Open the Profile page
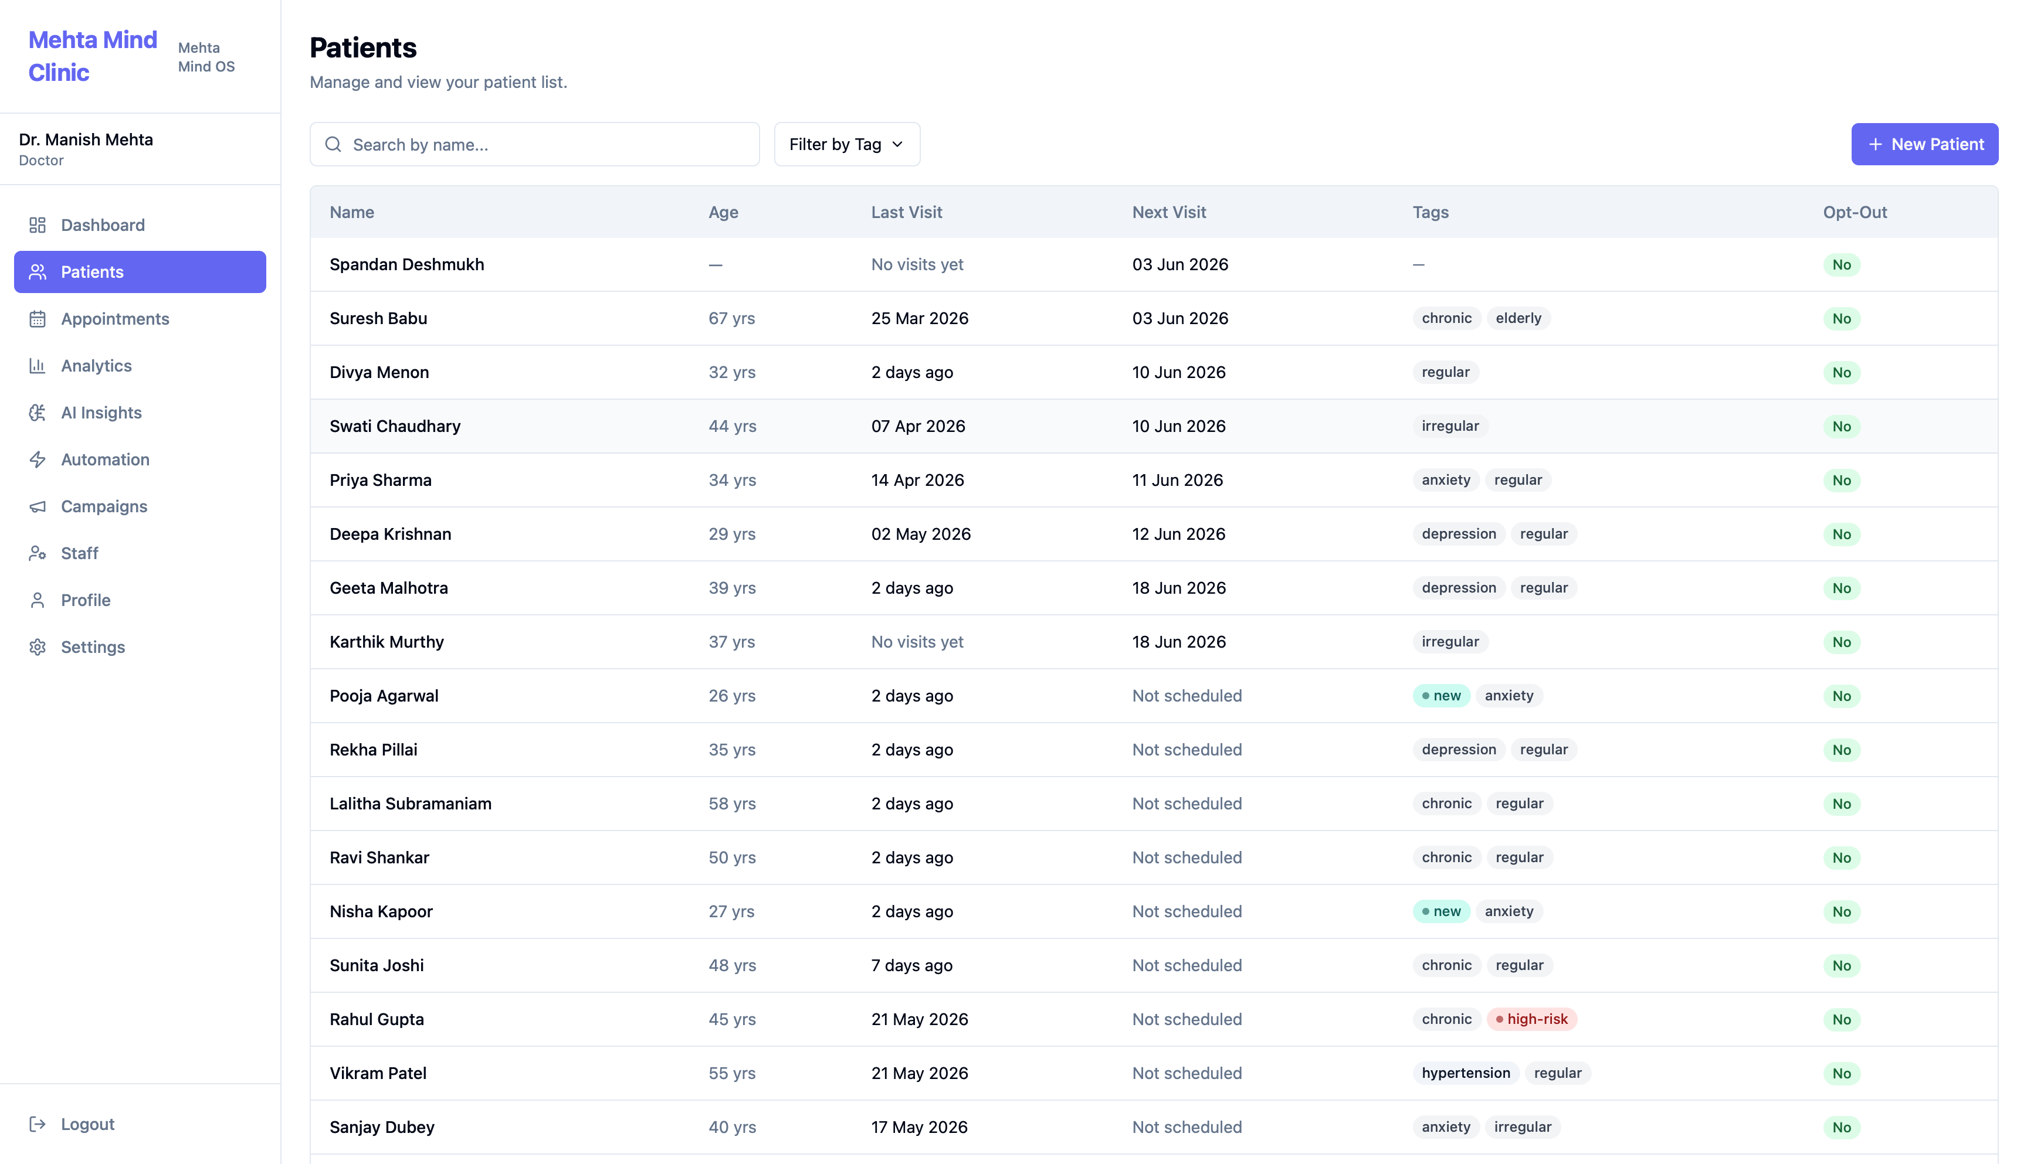Viewport: 2027px width, 1164px height. tap(140, 600)
